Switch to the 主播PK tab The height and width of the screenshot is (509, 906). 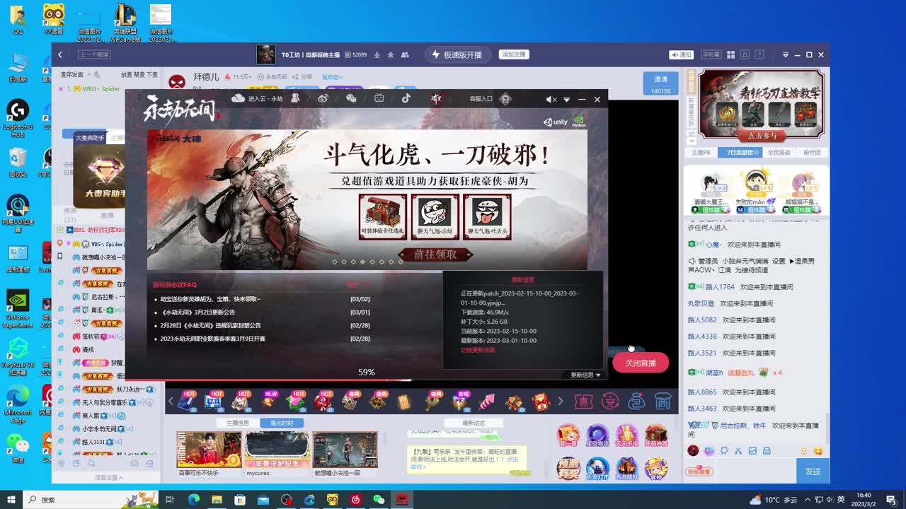click(701, 153)
